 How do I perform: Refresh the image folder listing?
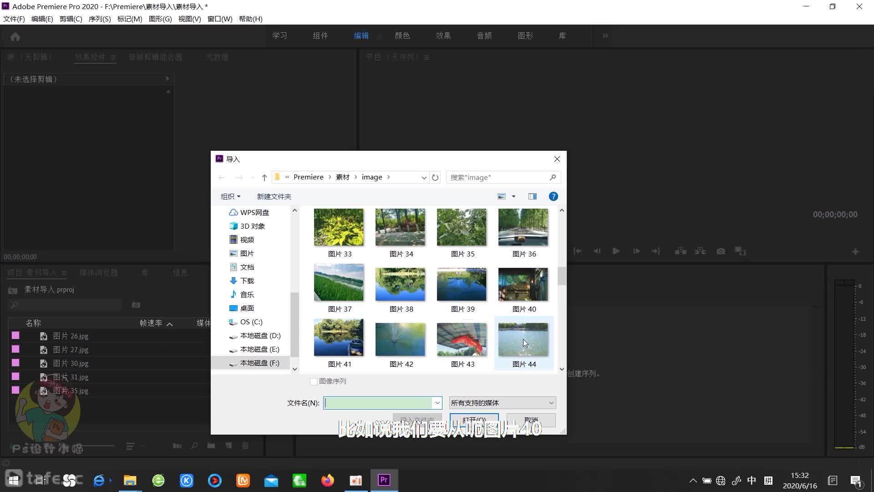click(x=435, y=177)
